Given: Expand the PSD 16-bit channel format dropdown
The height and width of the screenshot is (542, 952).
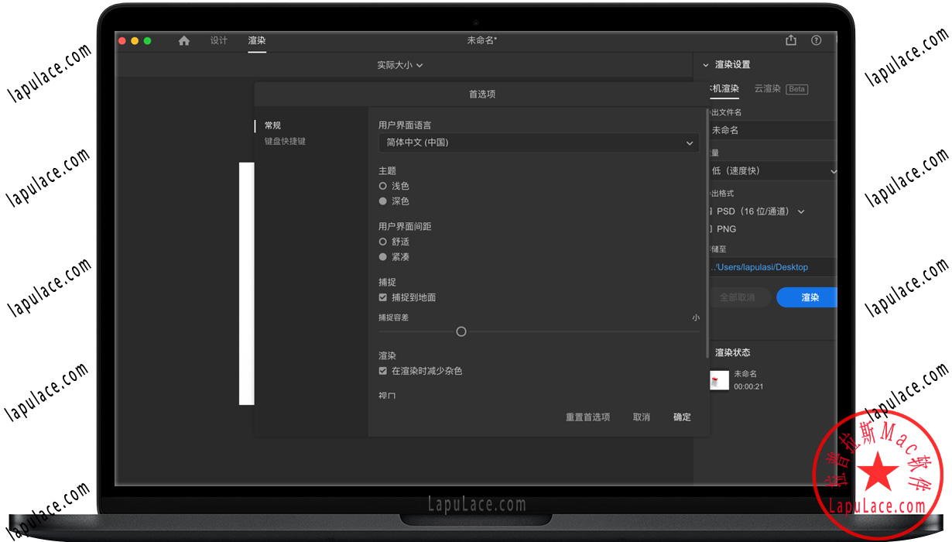Looking at the screenshot, I should pyautogui.click(x=801, y=211).
